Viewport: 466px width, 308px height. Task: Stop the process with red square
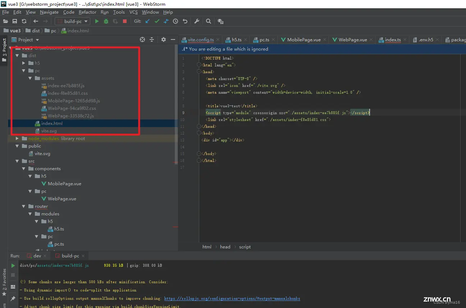[x=125, y=21]
